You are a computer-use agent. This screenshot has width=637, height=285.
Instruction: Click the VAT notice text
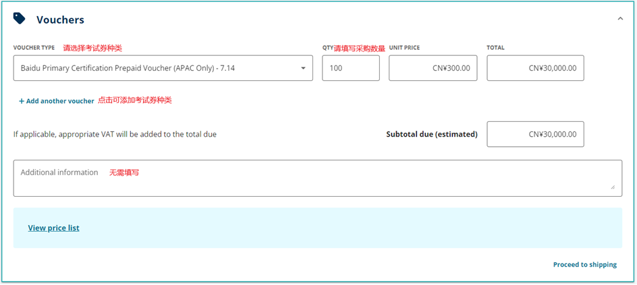tap(115, 134)
